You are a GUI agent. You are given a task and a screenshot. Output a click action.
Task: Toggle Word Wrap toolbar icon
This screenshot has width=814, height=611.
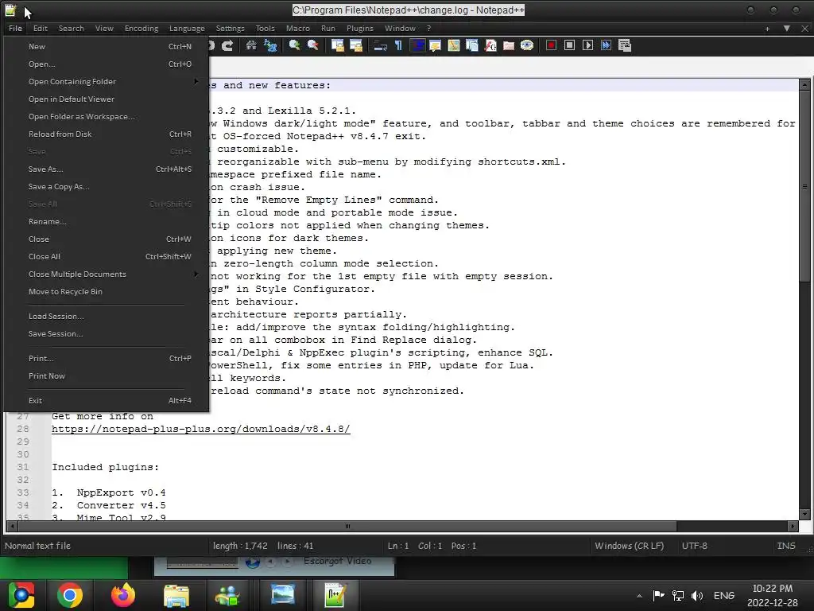pos(380,45)
